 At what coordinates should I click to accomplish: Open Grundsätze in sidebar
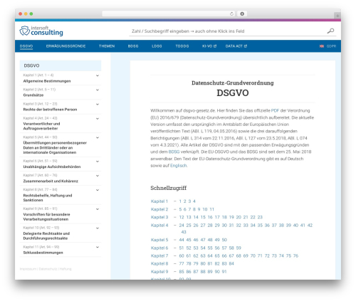pyautogui.click(x=33, y=95)
